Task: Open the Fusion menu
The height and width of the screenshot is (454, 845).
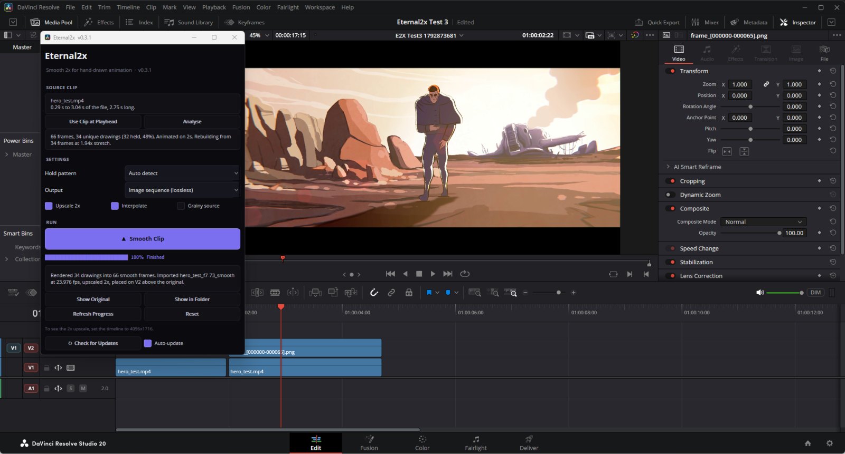Action: 241,7
